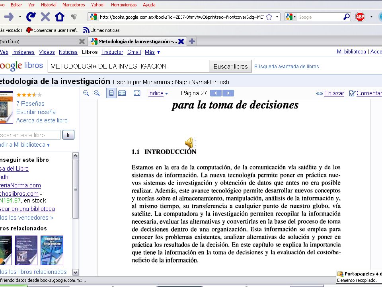Open the Traductor link

tap(112, 52)
